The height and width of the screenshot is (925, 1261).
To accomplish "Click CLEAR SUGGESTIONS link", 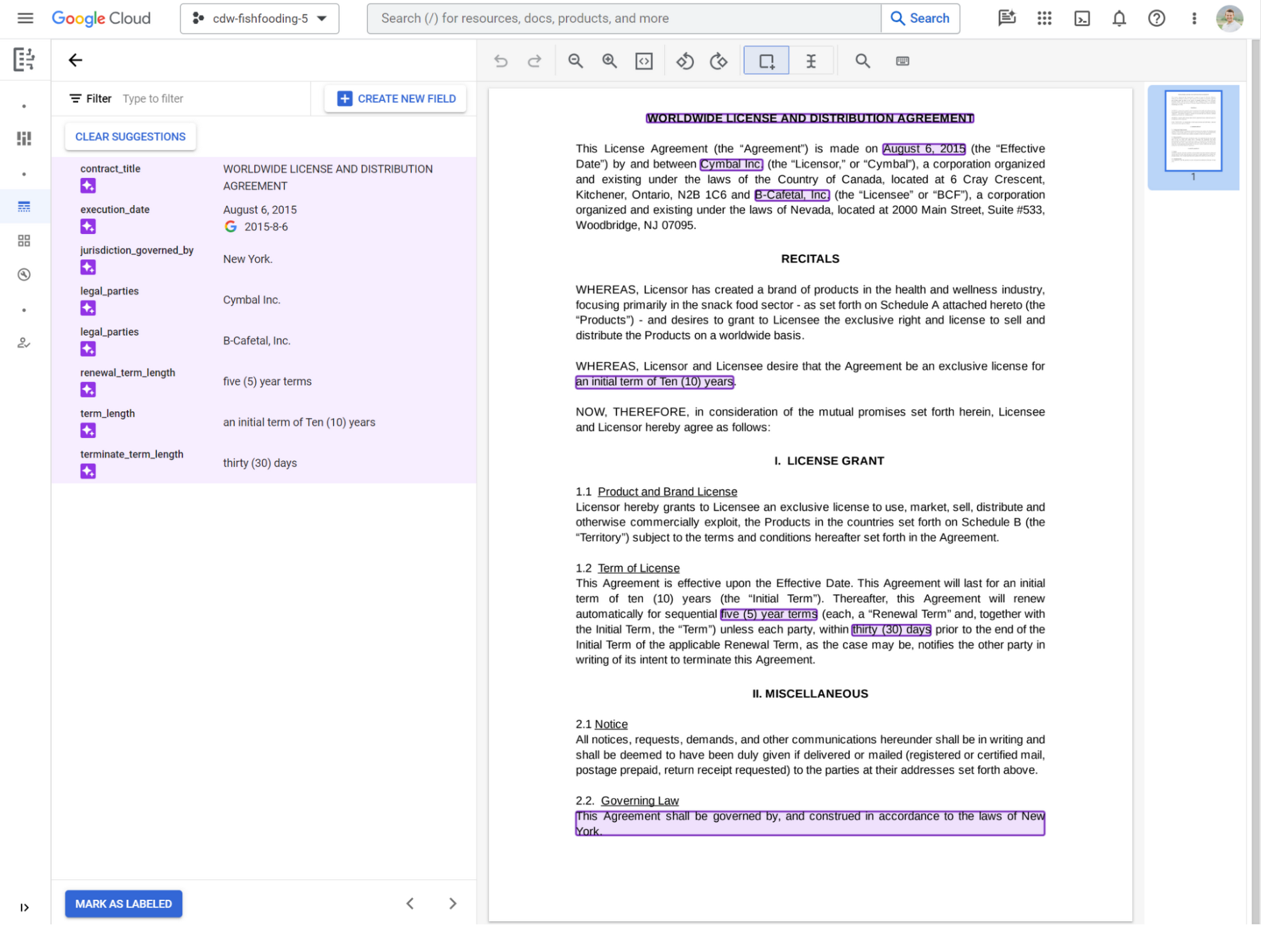I will tap(131, 137).
